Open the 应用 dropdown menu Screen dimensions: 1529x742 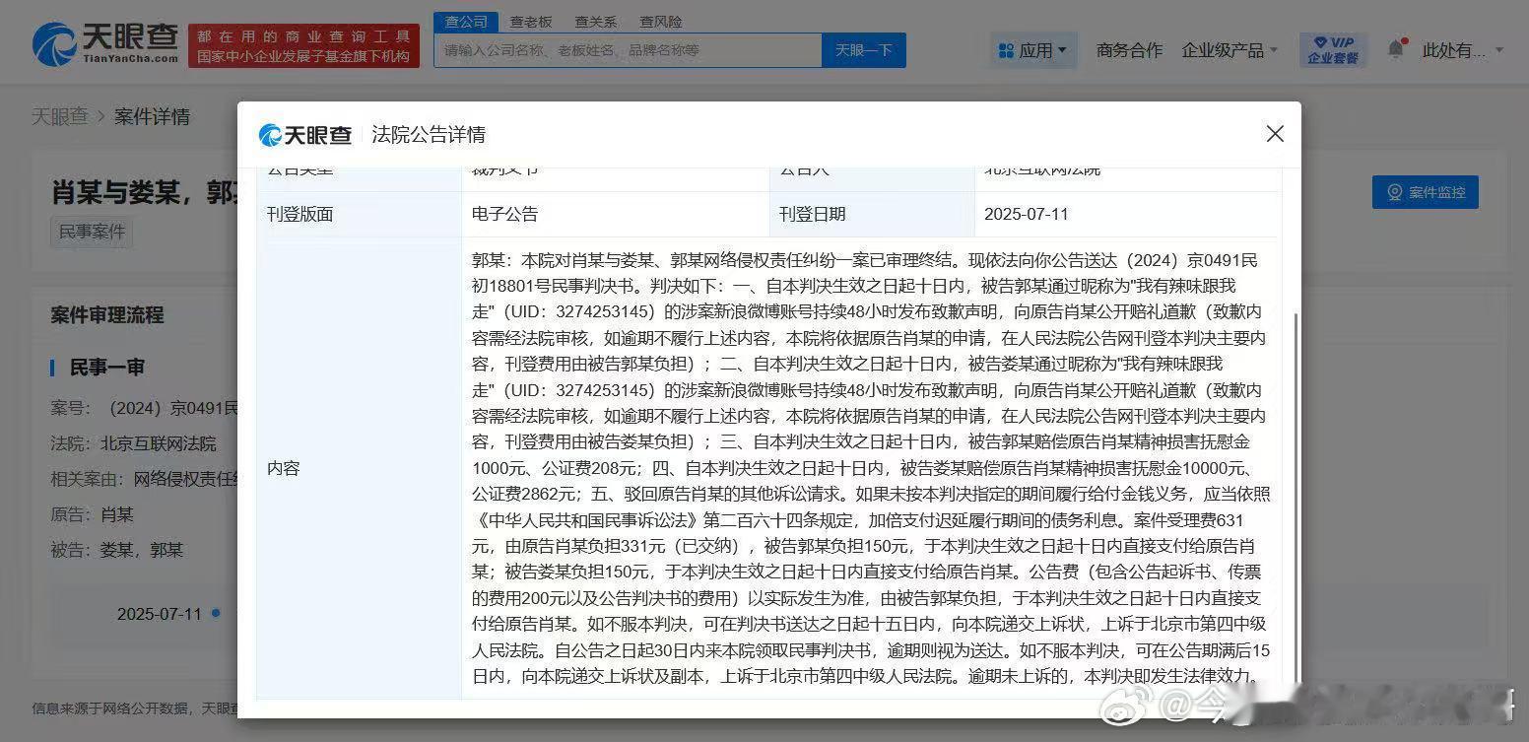click(1032, 50)
